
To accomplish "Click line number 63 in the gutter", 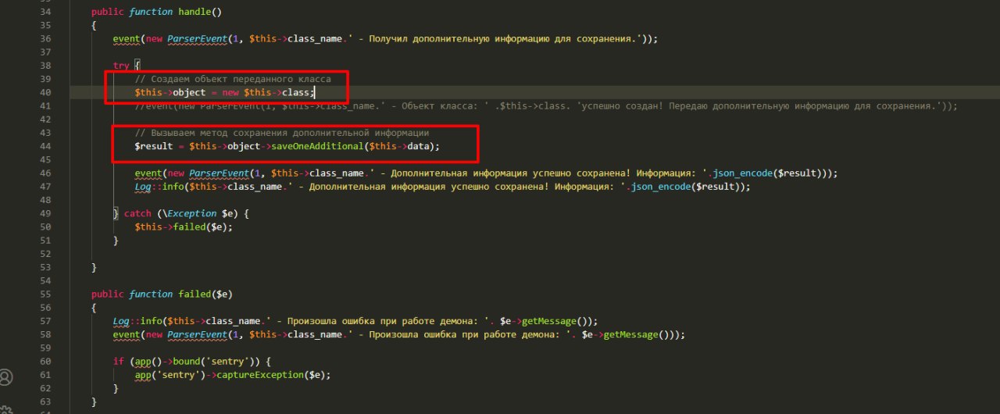I will (x=45, y=402).
